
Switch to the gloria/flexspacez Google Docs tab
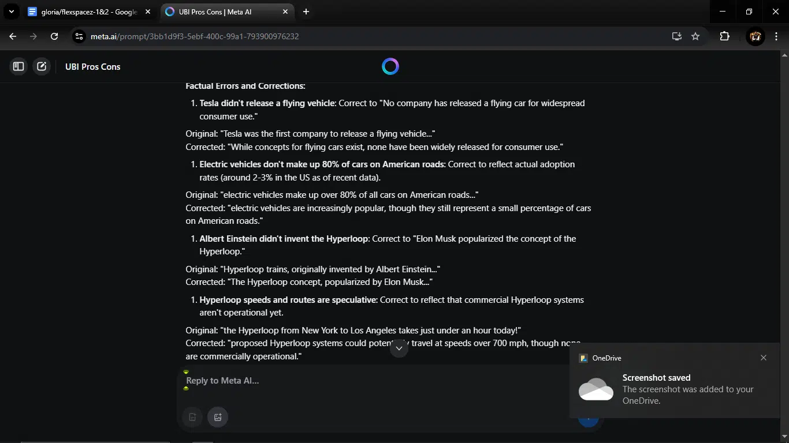click(x=90, y=12)
